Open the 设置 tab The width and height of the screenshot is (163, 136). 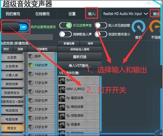click(x=72, y=14)
